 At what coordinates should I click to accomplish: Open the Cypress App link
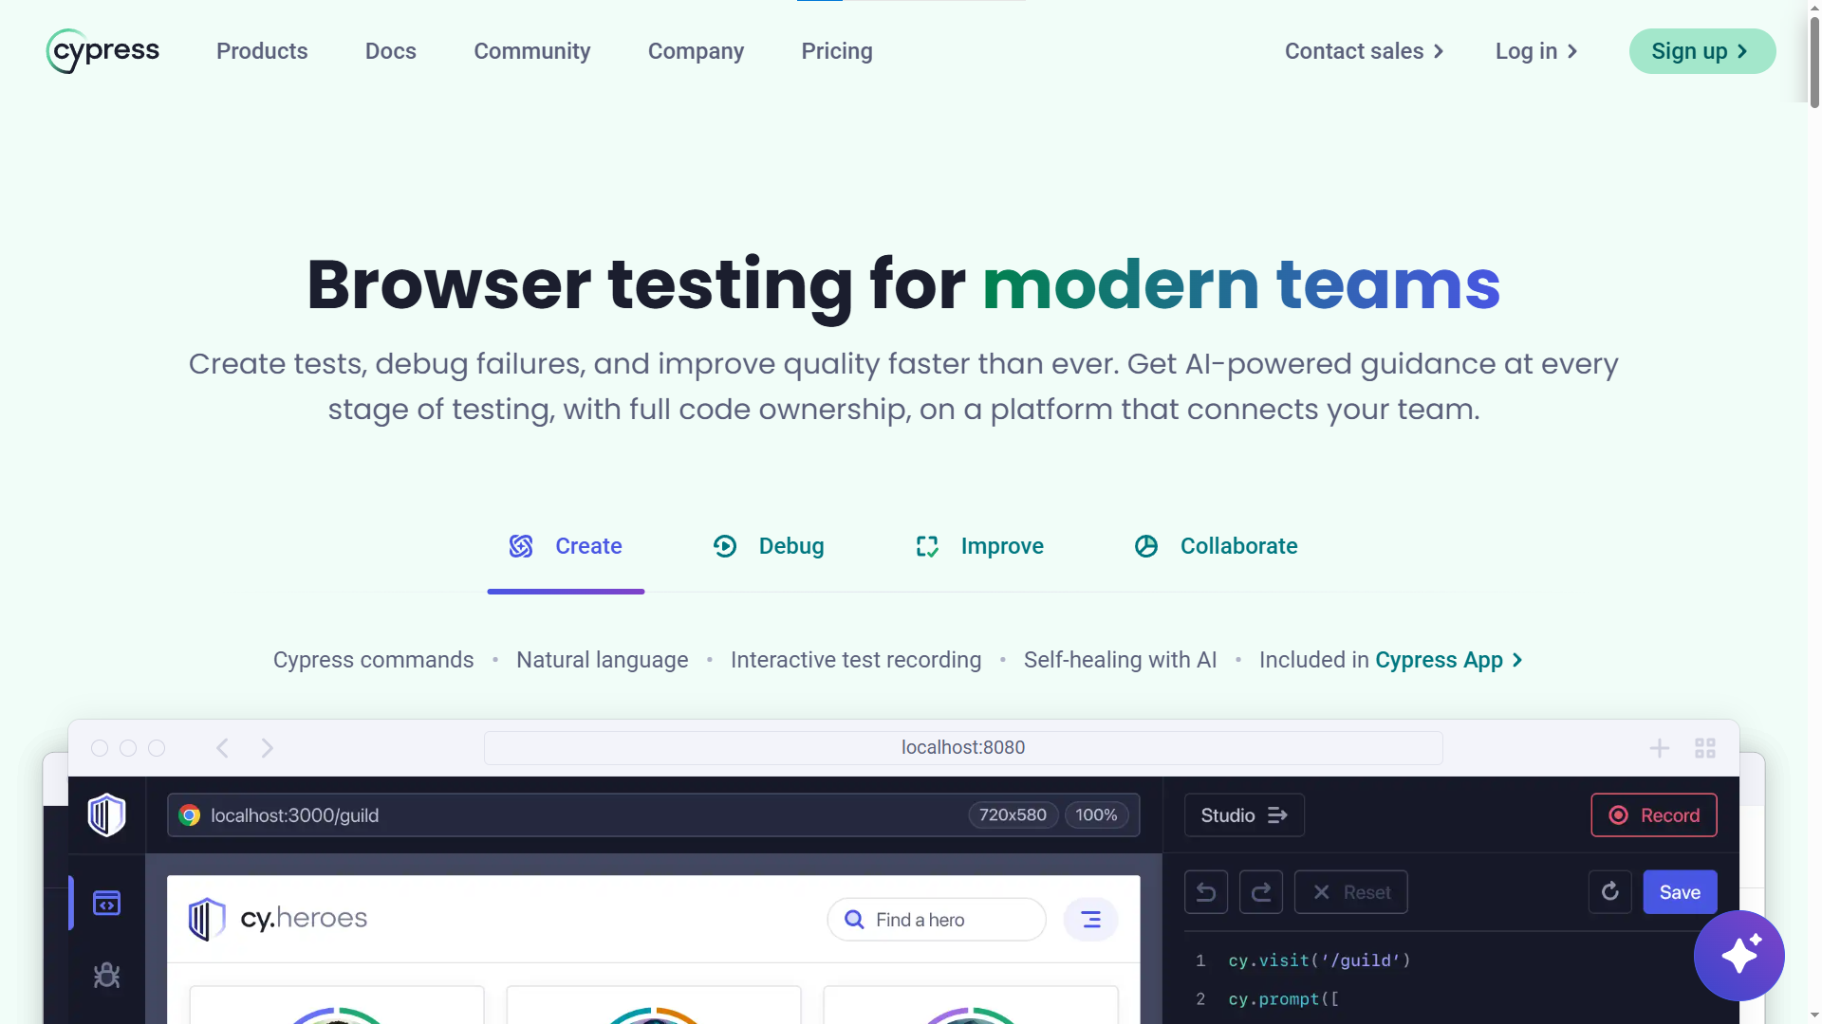[1448, 660]
